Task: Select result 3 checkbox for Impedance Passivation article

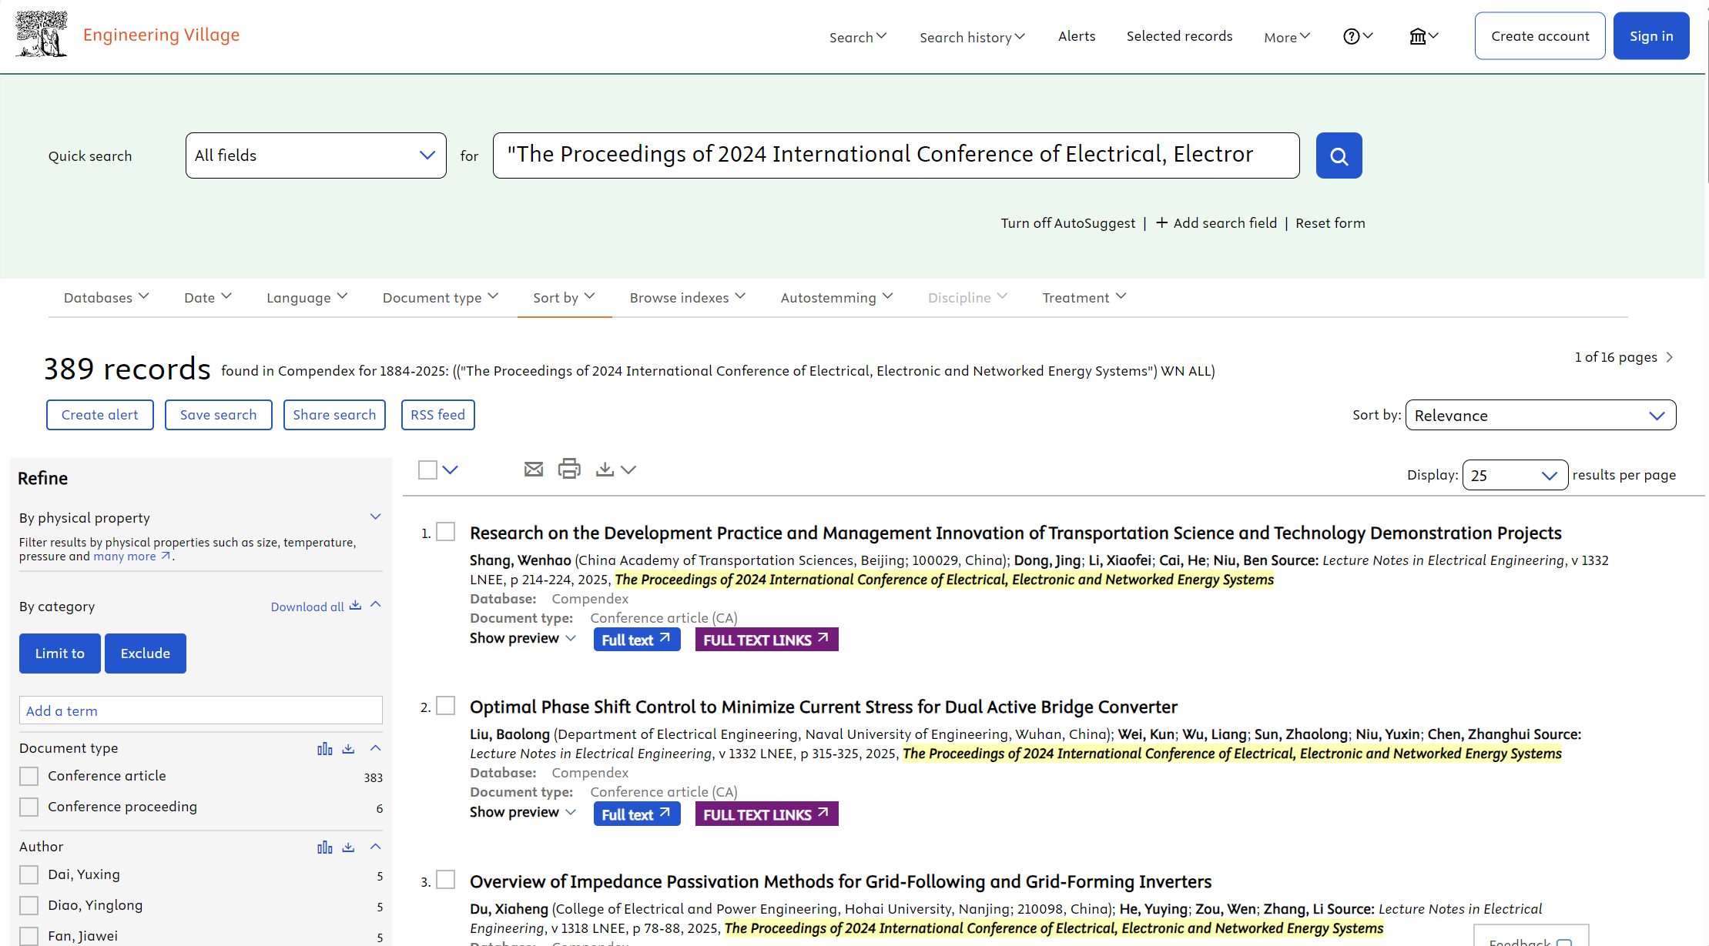Action: [x=446, y=880]
